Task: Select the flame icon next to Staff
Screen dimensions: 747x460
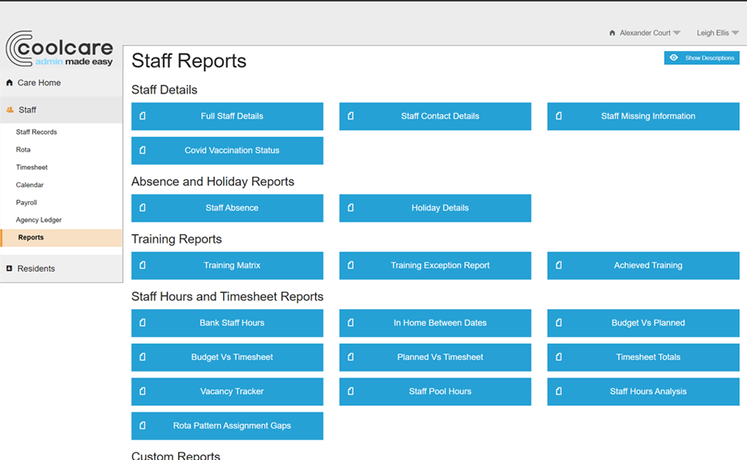Action: point(10,109)
